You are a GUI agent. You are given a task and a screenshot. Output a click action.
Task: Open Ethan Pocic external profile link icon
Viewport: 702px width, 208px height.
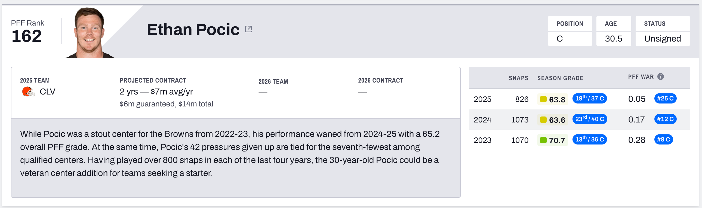tap(248, 29)
